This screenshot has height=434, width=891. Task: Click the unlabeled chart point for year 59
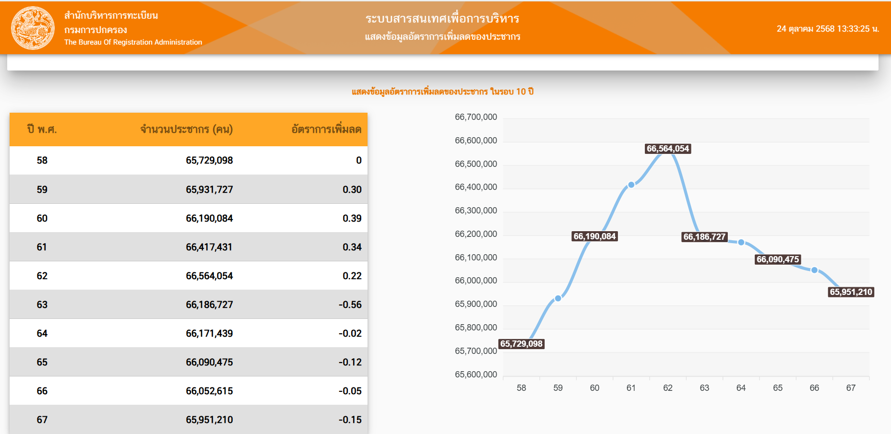click(x=558, y=298)
